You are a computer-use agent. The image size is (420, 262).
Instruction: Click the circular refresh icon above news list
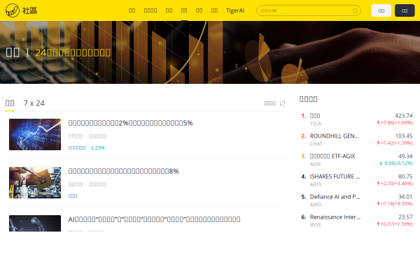pos(282,103)
